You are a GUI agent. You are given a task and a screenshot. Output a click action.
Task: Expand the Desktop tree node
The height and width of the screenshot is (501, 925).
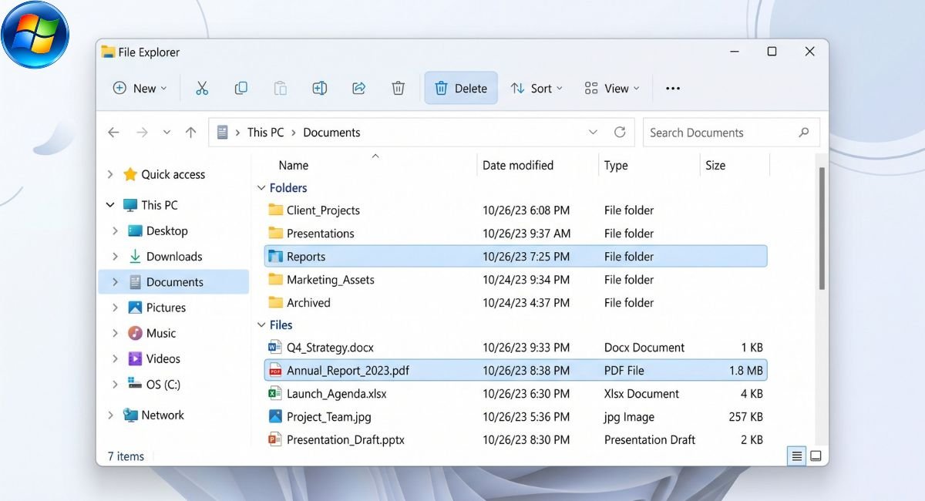point(116,231)
